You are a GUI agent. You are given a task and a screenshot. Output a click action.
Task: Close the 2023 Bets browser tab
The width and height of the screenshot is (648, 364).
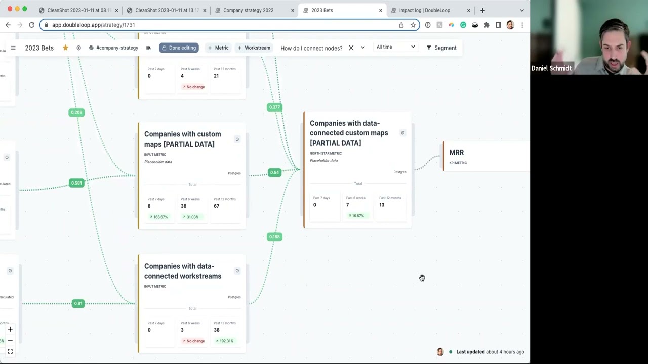point(381,10)
